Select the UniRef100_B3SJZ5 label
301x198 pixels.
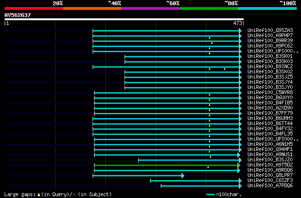click(270, 77)
